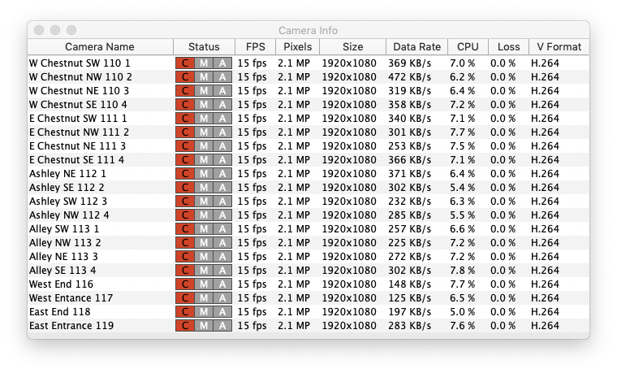Click the A status icon for W Chestnut NE 110 3
This screenshot has width=617, height=373.
222,91
